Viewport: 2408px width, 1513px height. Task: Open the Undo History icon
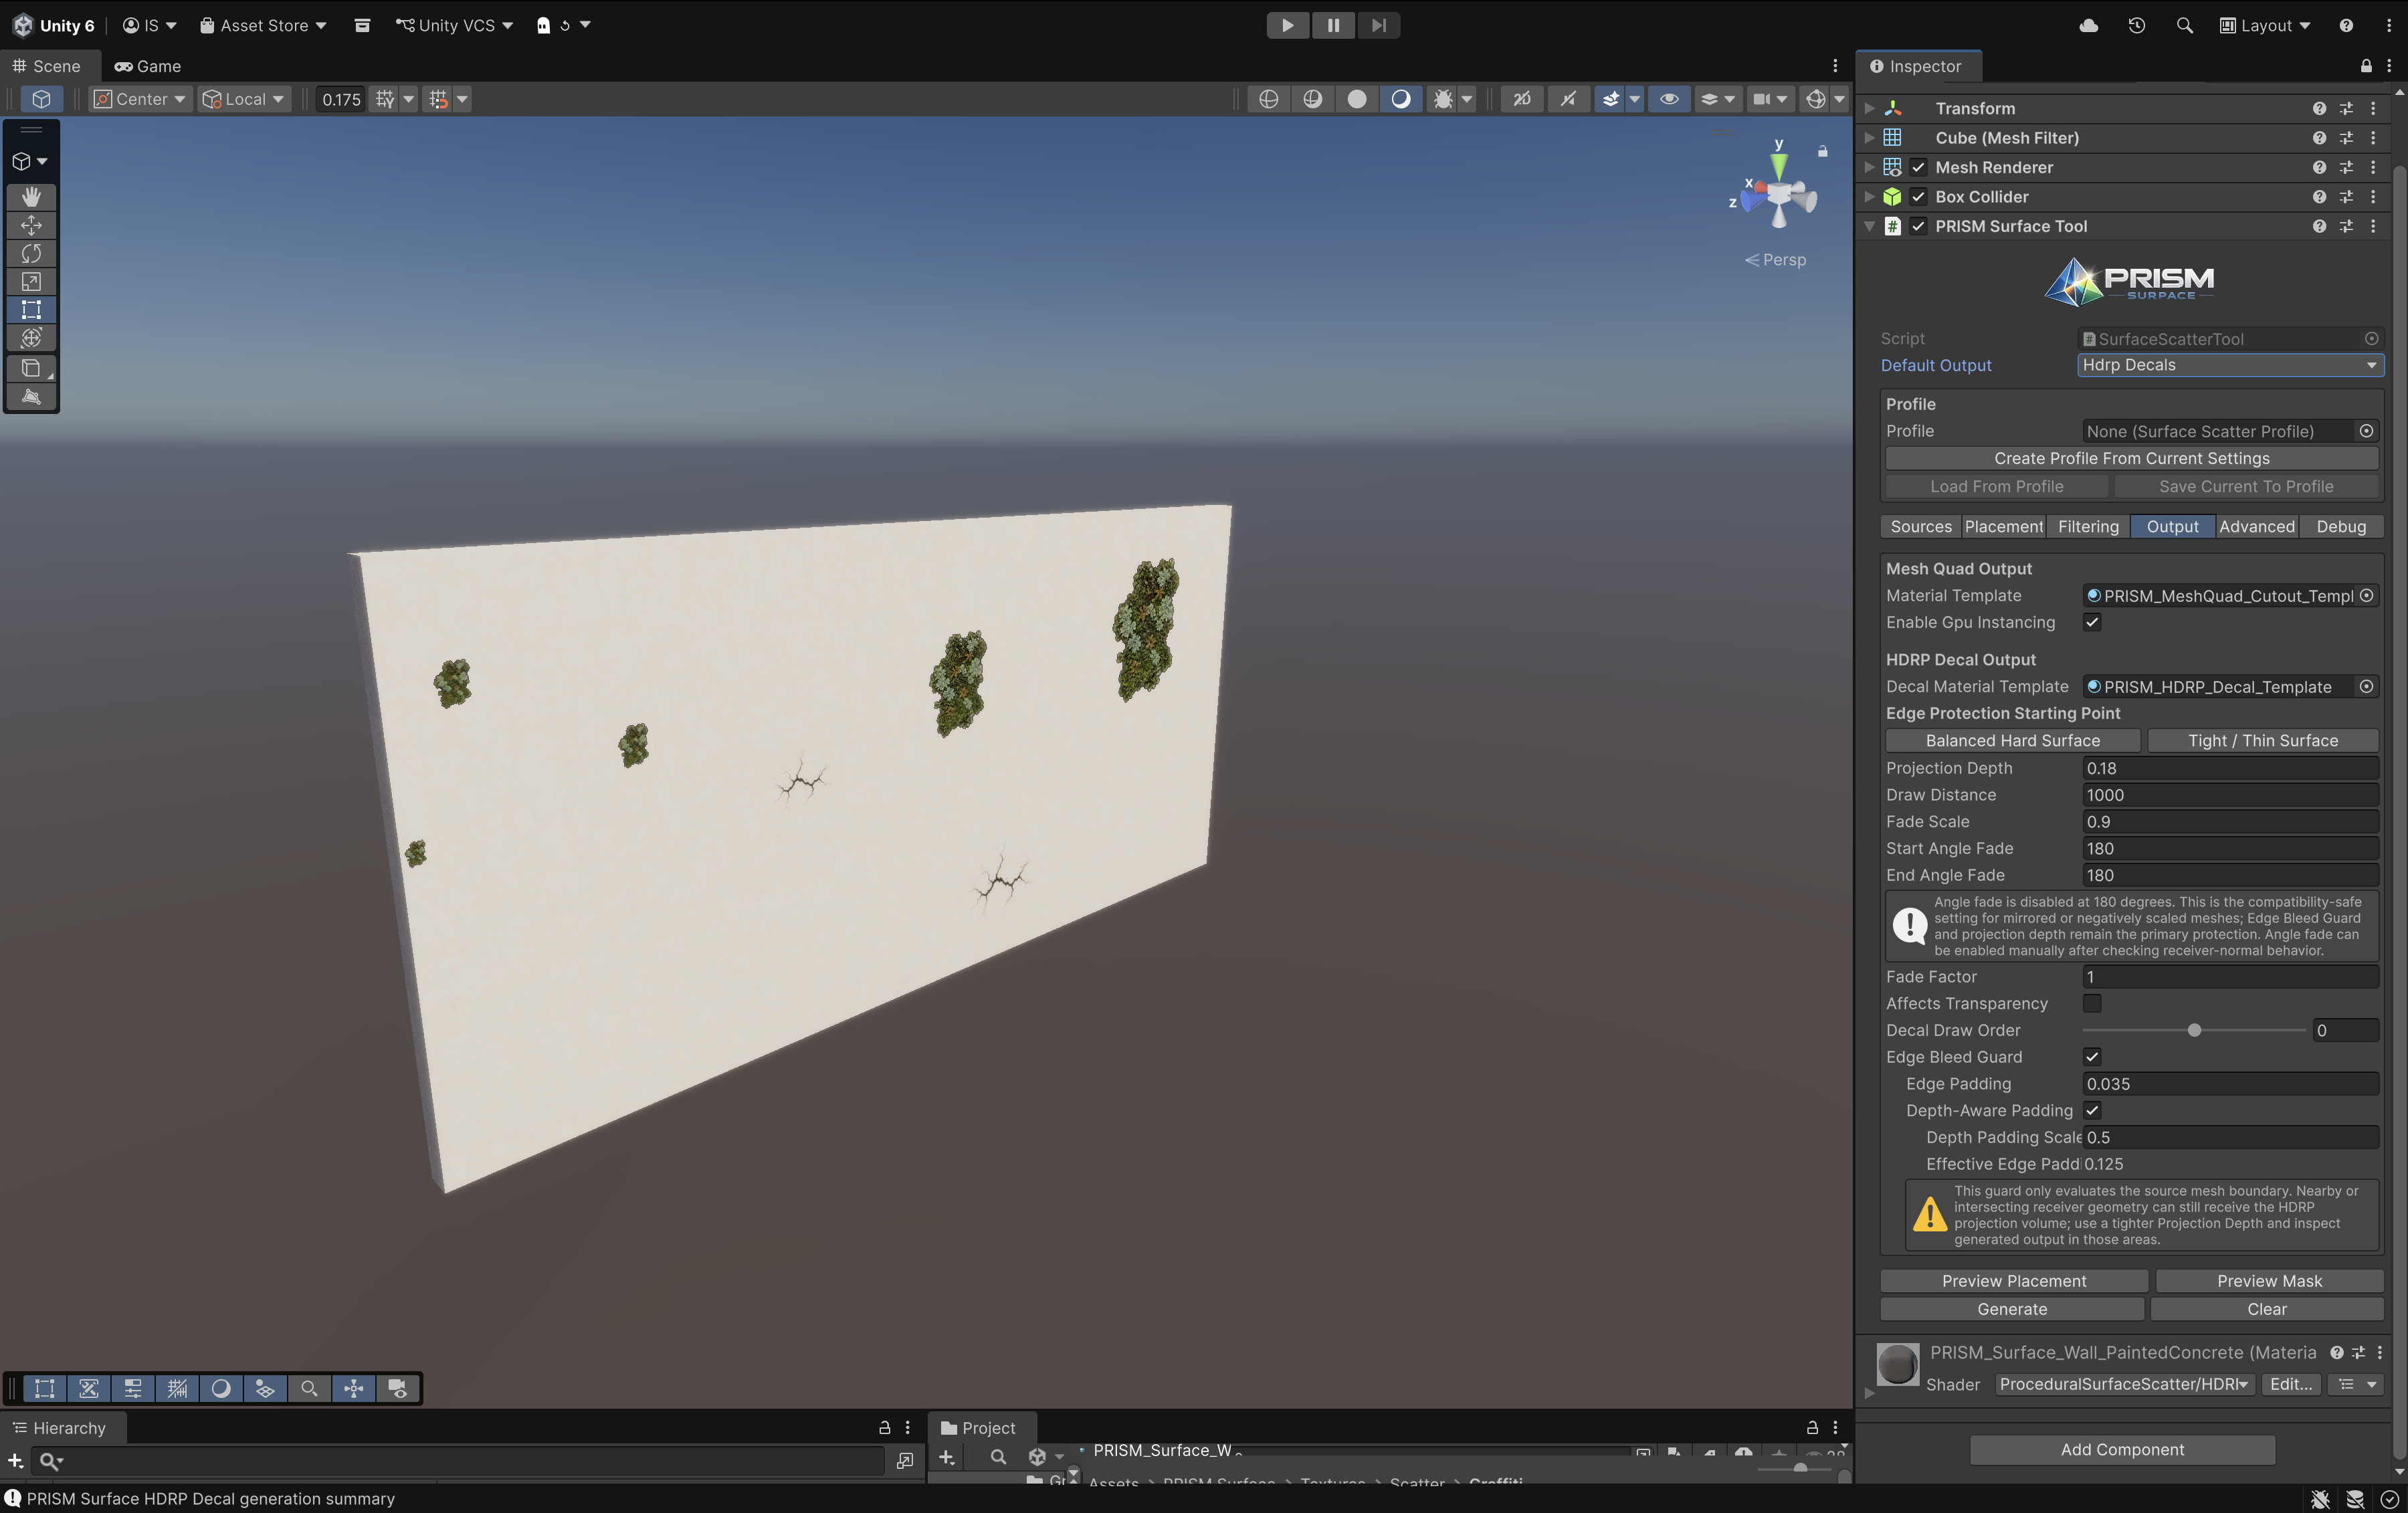(2136, 25)
